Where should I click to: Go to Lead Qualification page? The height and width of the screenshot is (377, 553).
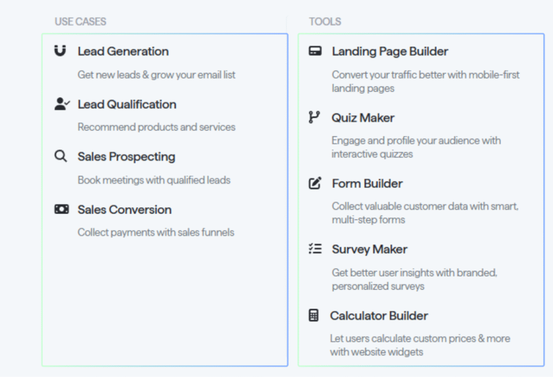tap(127, 104)
